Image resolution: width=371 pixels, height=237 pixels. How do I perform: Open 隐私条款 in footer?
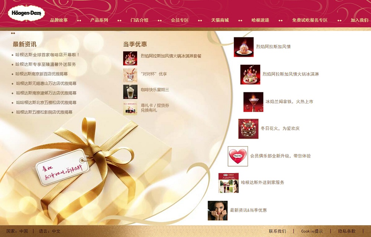[347, 231]
